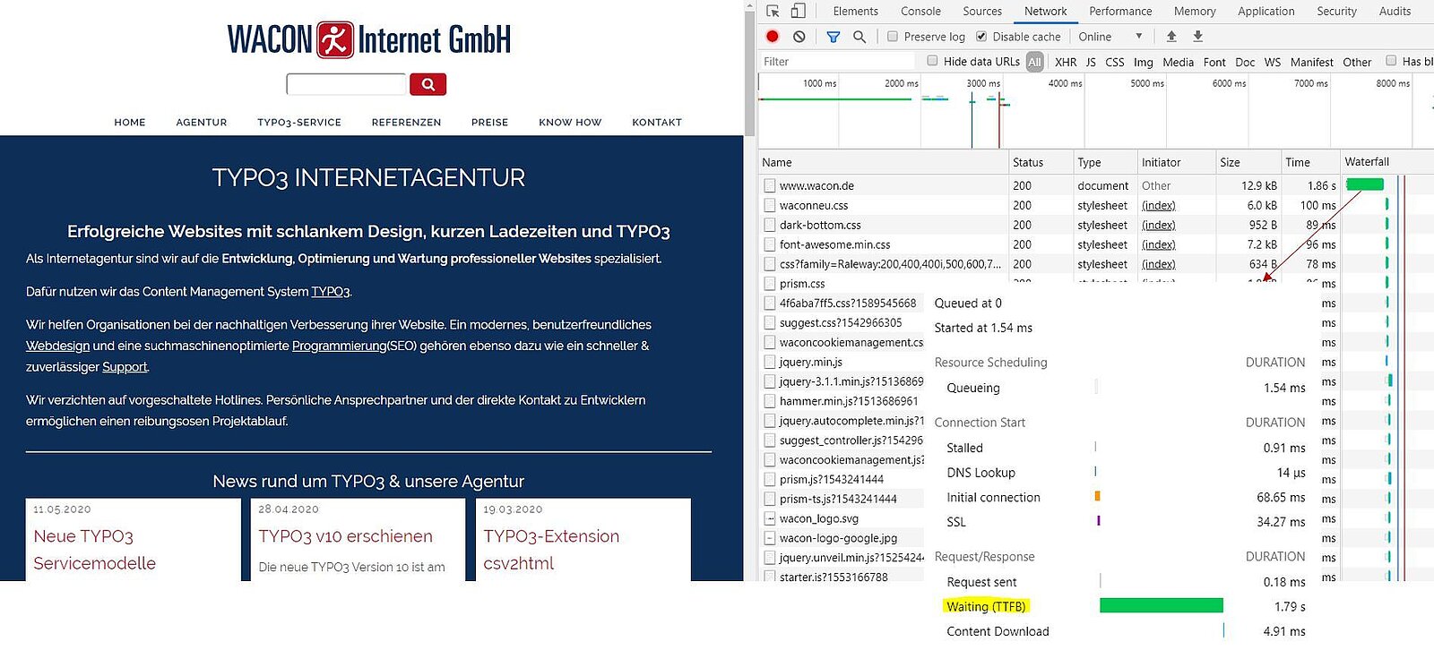Sort requests by Waterfall column header
Viewport: 1434px width, 650px height.
coord(1367,162)
